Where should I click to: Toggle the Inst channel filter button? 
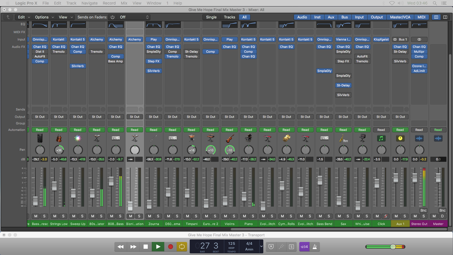point(317,17)
